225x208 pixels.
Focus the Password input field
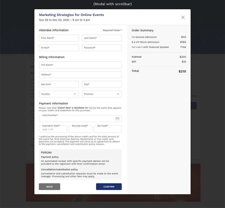pyautogui.click(x=101, y=48)
